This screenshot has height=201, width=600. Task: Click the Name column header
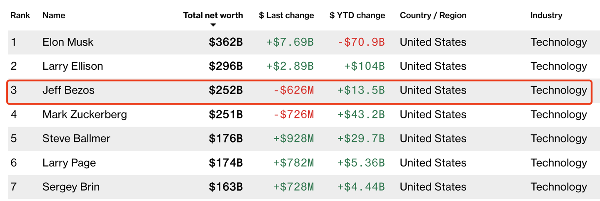tap(54, 15)
